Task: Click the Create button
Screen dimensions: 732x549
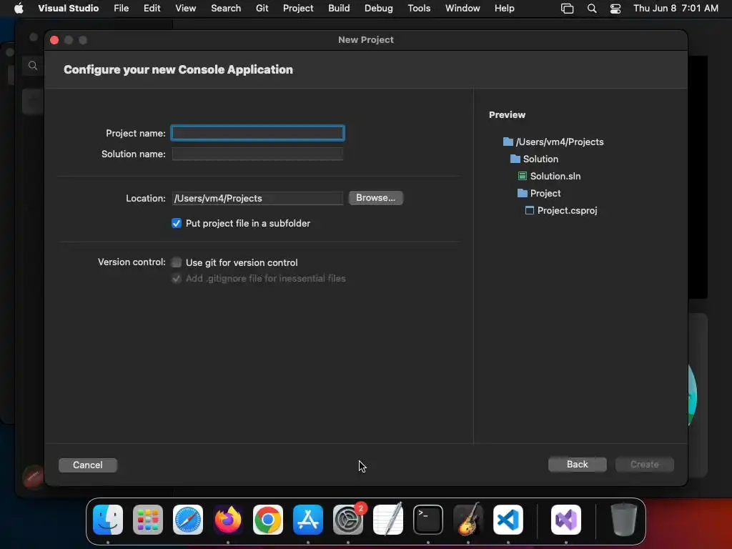Action: point(645,465)
